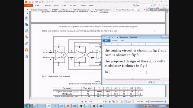Jump to first page in Foxit
This screenshot has width=193, height=108.
click(x=82, y=102)
